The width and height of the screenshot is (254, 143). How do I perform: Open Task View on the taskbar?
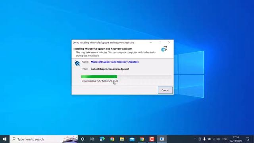coord(92,139)
